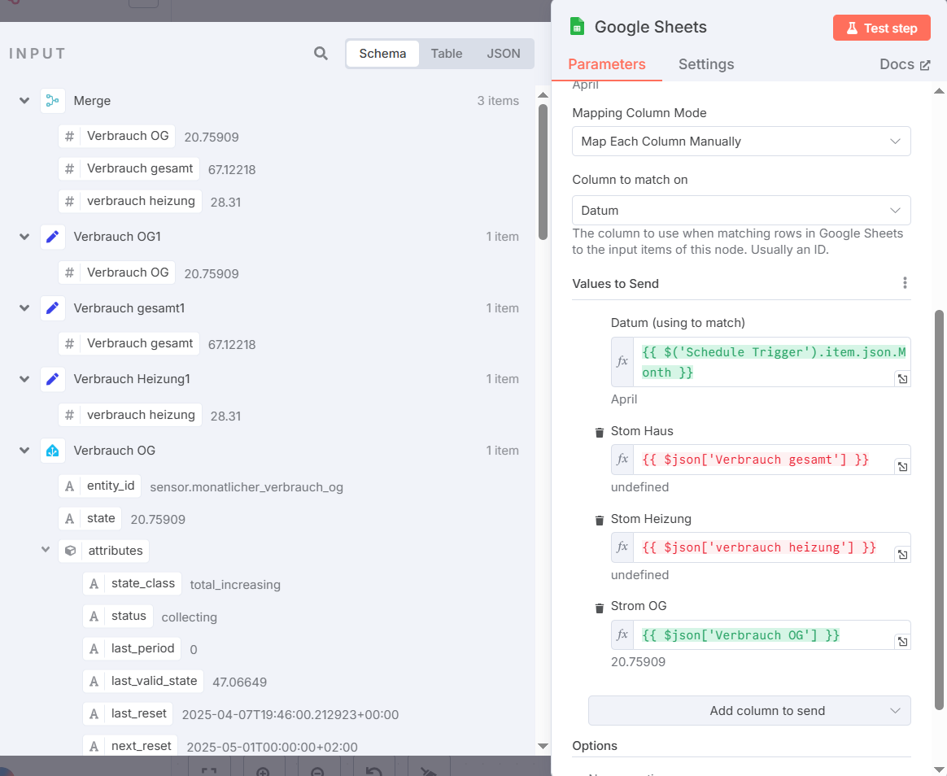The height and width of the screenshot is (776, 947).
Task: Collapse the Merge node section
Action: tap(24, 101)
